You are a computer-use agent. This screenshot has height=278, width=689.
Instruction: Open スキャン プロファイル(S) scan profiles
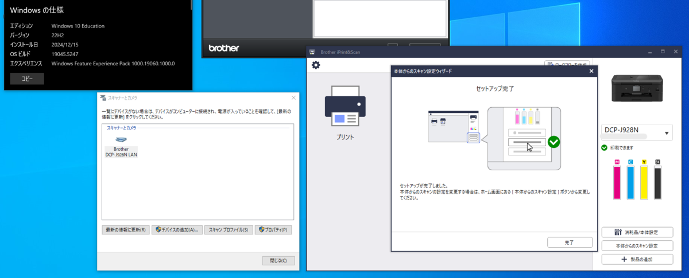click(229, 230)
